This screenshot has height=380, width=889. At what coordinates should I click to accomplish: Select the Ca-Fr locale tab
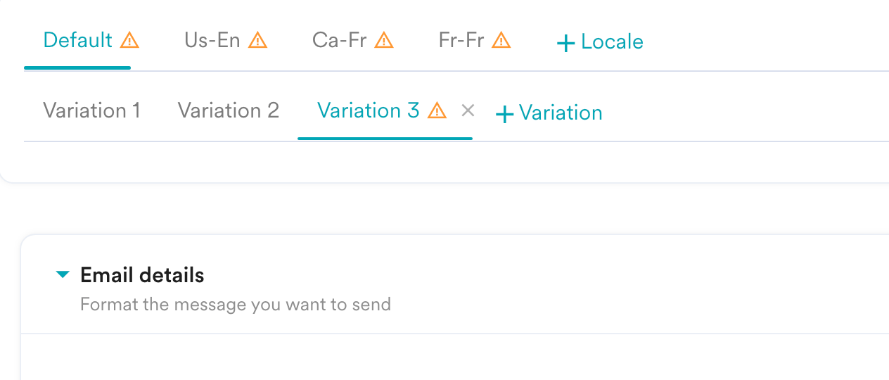(x=340, y=40)
